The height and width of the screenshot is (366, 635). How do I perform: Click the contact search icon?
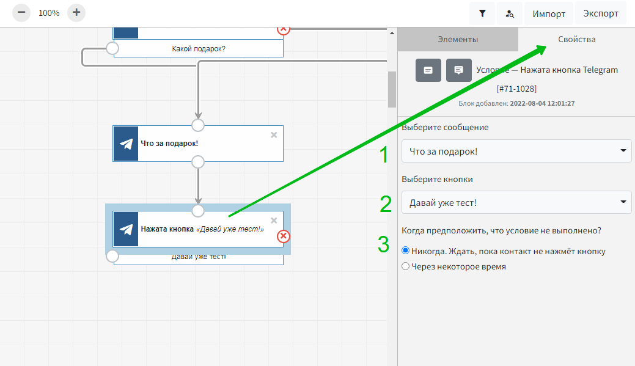[x=510, y=13]
